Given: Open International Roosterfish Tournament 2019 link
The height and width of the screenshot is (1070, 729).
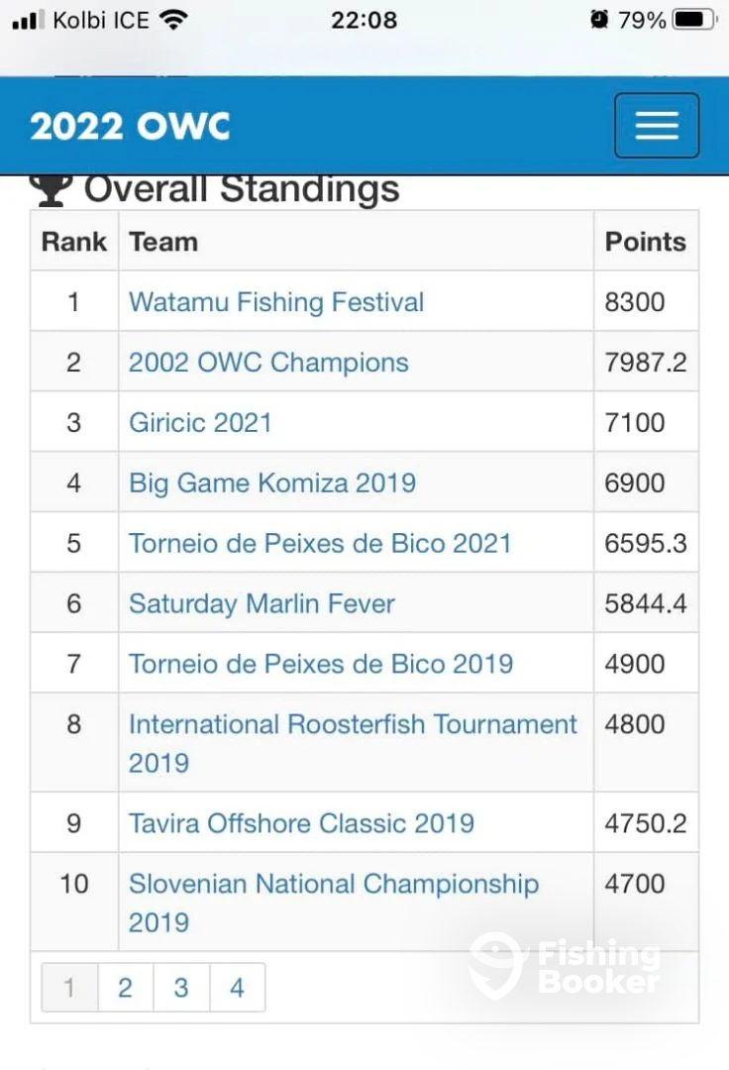Looking at the screenshot, I should coord(353,743).
